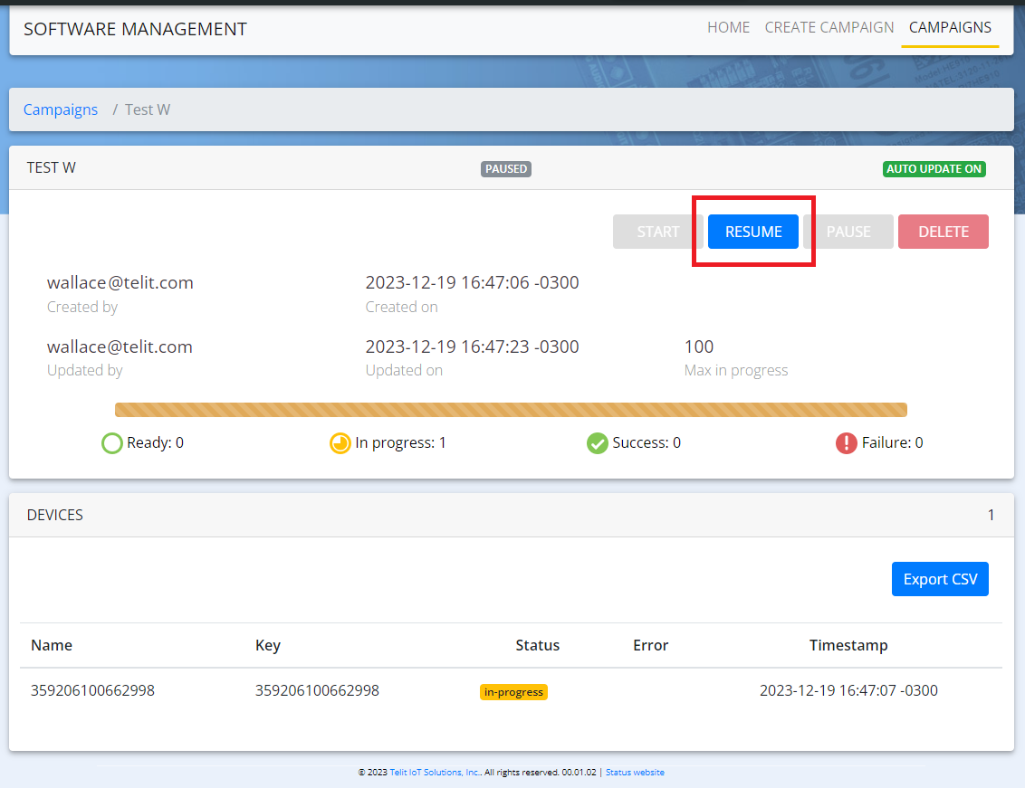Click the Ready status circle icon
This screenshot has height=788, width=1025.
click(x=111, y=443)
